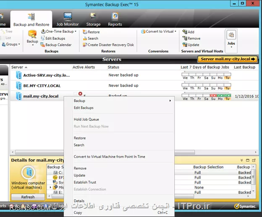Maximize the details pane
This screenshot has width=262, height=217.
pyautogui.click(x=248, y=160)
